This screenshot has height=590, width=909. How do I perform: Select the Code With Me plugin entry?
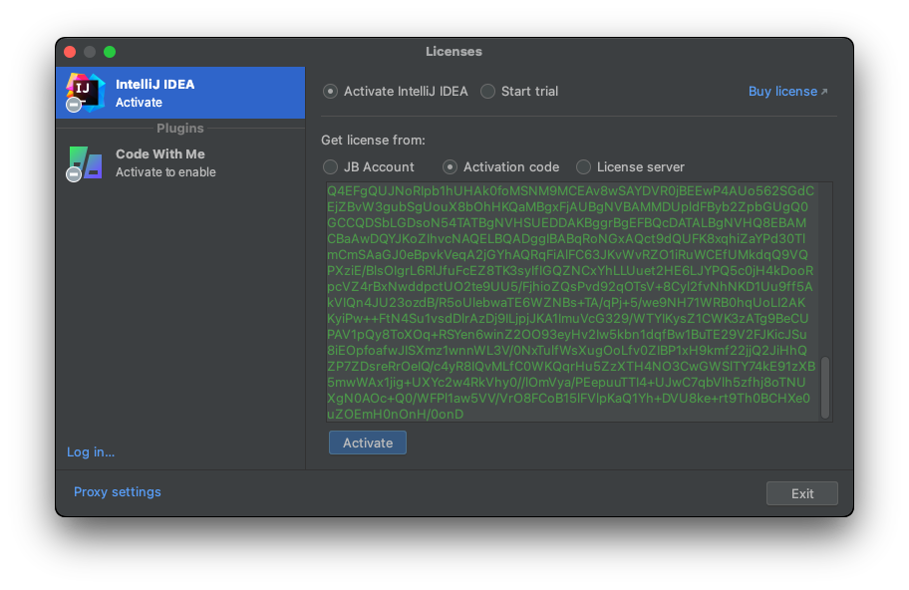click(x=180, y=163)
